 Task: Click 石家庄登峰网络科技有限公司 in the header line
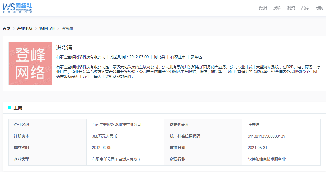81,57
